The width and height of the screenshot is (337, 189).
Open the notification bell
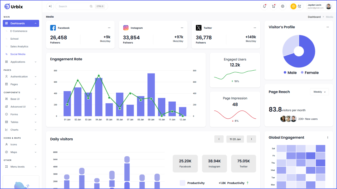pyautogui.click(x=264, y=6)
